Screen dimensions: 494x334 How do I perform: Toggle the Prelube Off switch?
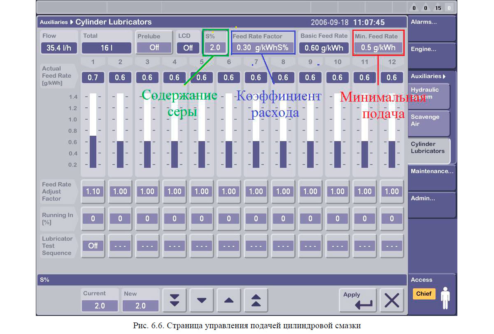point(154,47)
